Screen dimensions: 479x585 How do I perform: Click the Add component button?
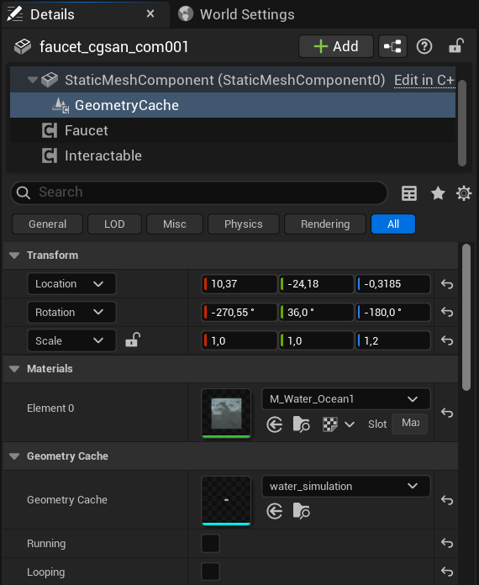tap(336, 46)
